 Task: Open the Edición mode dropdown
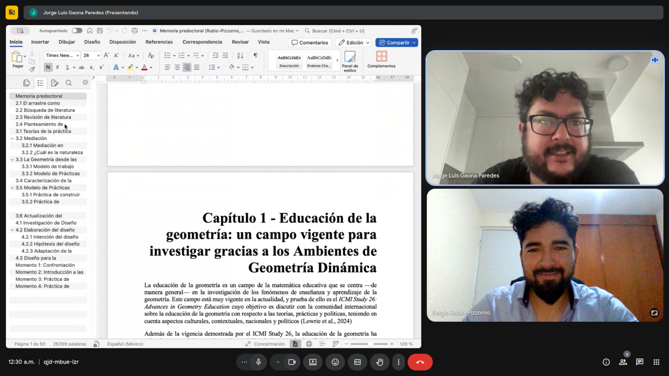click(x=354, y=43)
